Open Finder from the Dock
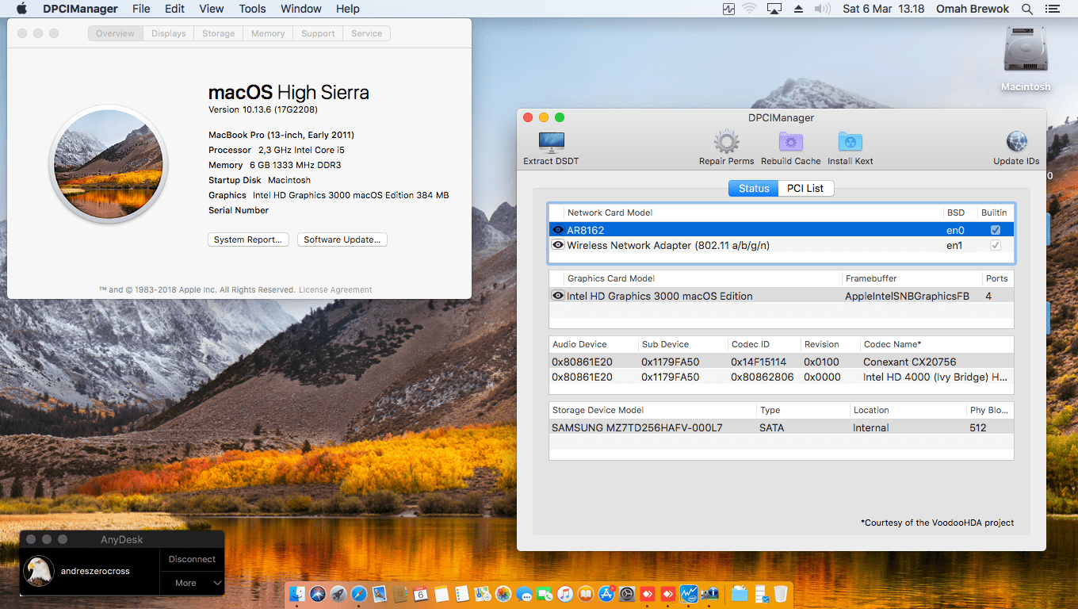Screen dimensions: 1078x609 point(297,594)
